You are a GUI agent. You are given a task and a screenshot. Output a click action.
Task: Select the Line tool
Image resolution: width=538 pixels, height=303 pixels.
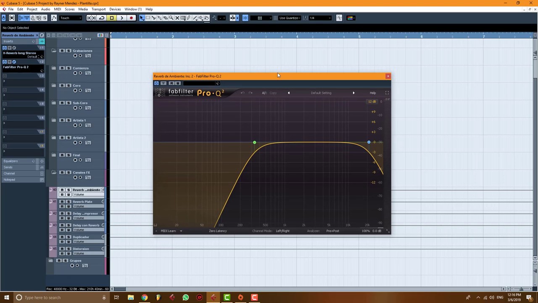point(195,18)
